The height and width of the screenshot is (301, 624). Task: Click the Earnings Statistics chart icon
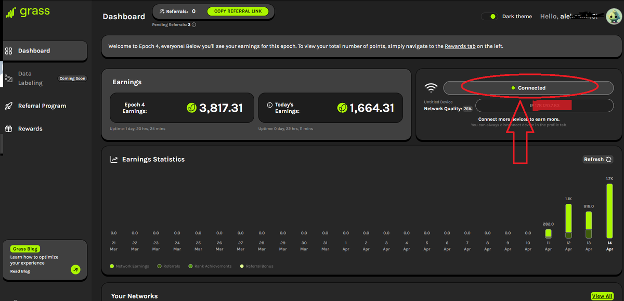(114, 160)
